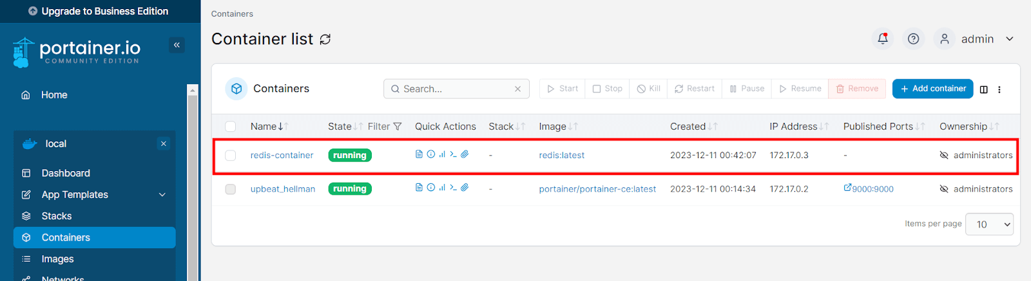The image size is (1031, 281).
Task: Open logs icon for redis-container
Action: click(x=419, y=154)
